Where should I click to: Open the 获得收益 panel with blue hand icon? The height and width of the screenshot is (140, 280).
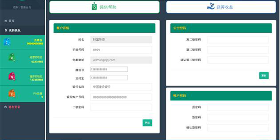[221, 7]
